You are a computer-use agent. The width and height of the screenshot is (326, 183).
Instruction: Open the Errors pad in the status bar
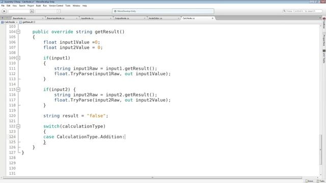pyautogui.click(x=309, y=181)
